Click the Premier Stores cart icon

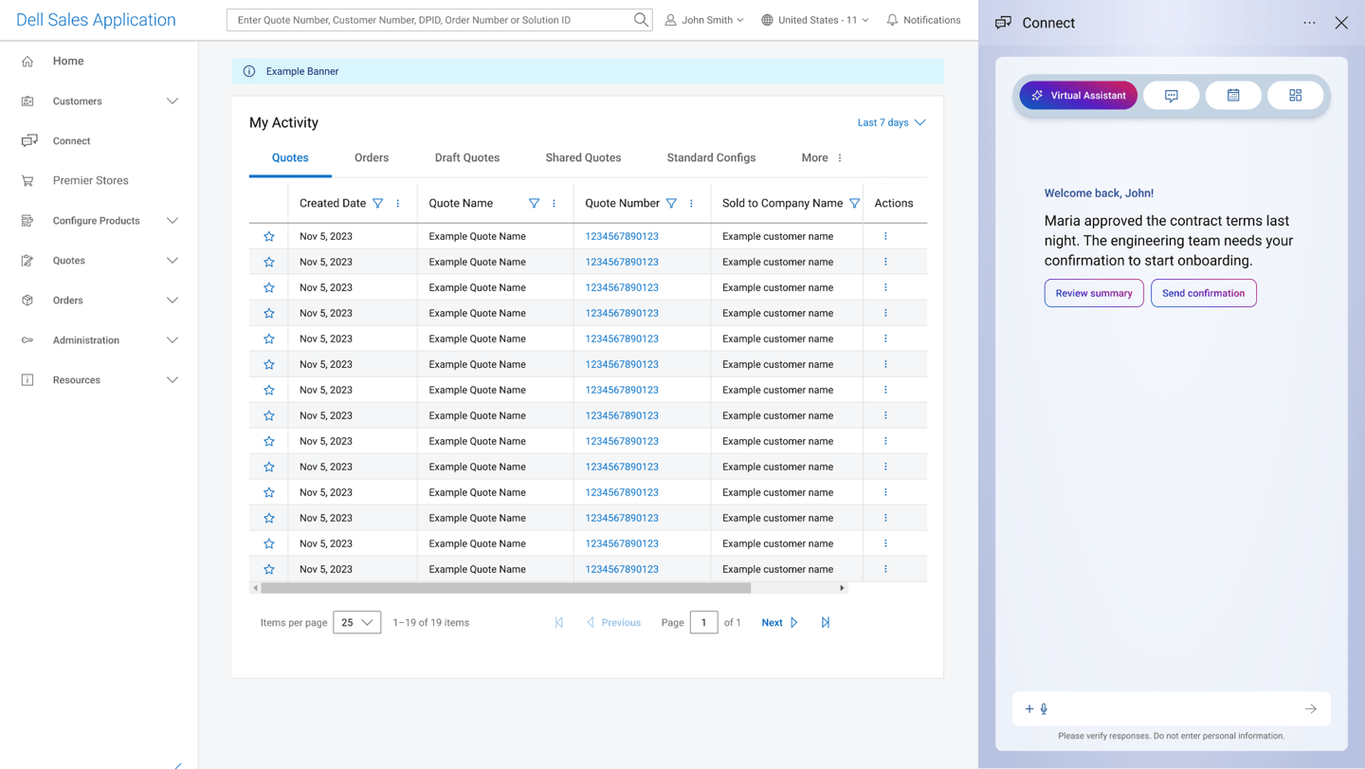point(27,181)
